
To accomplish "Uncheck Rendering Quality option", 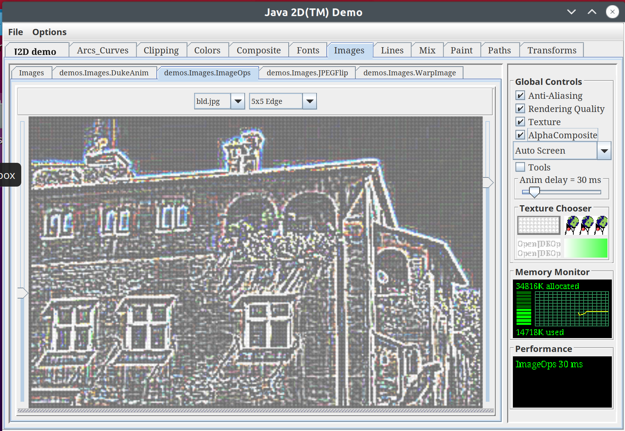I will click(520, 109).
